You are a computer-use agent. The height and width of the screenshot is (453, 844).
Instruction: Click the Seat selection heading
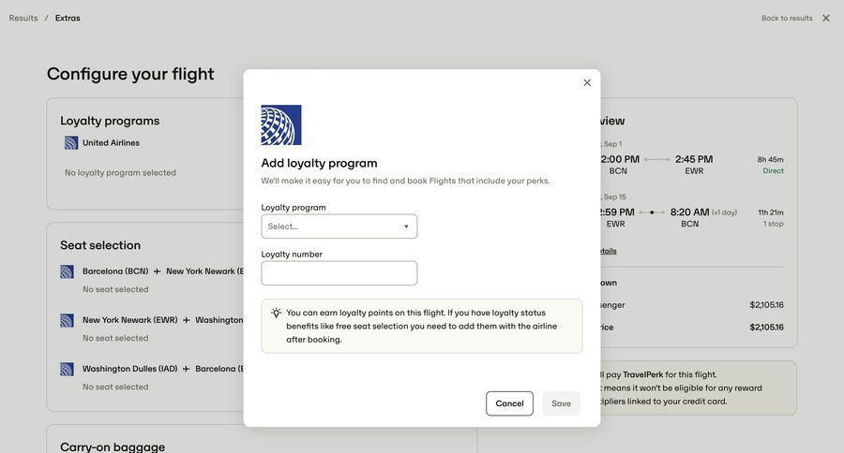tap(100, 245)
